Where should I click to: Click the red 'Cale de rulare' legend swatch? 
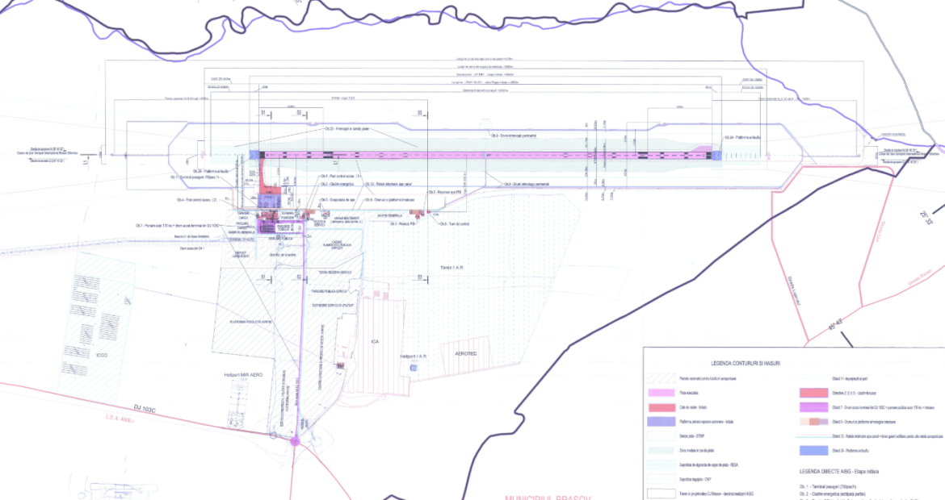pyautogui.click(x=661, y=407)
